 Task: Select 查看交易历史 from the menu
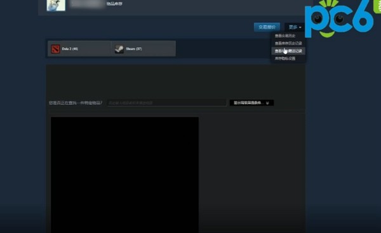click(x=285, y=36)
